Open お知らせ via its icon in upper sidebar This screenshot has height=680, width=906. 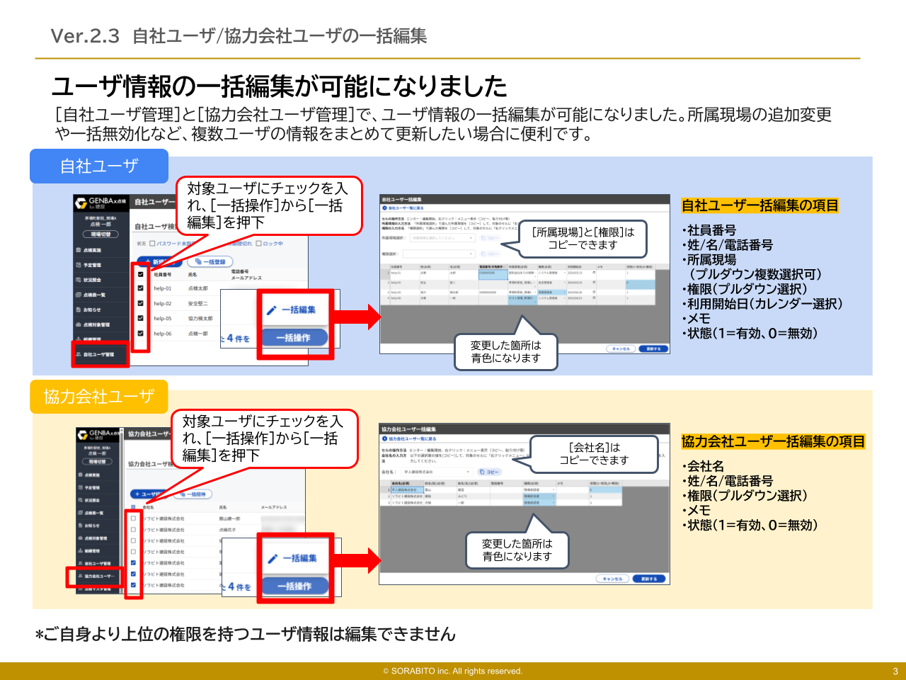(x=79, y=310)
